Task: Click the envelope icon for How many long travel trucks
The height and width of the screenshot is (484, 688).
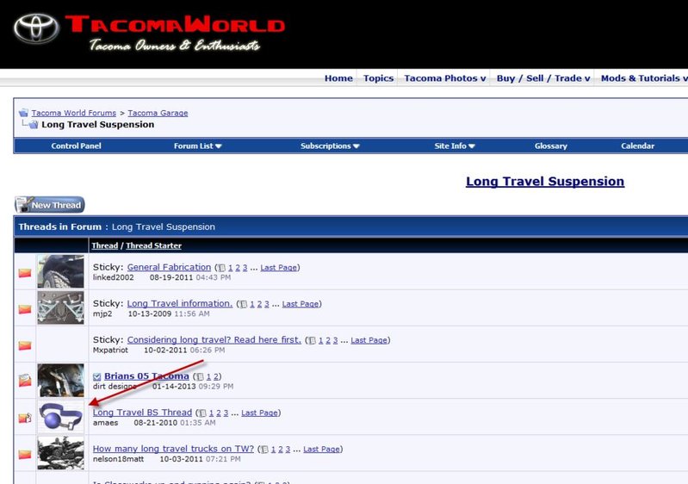Action: coord(25,455)
